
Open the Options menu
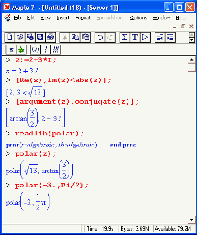tap(138, 18)
